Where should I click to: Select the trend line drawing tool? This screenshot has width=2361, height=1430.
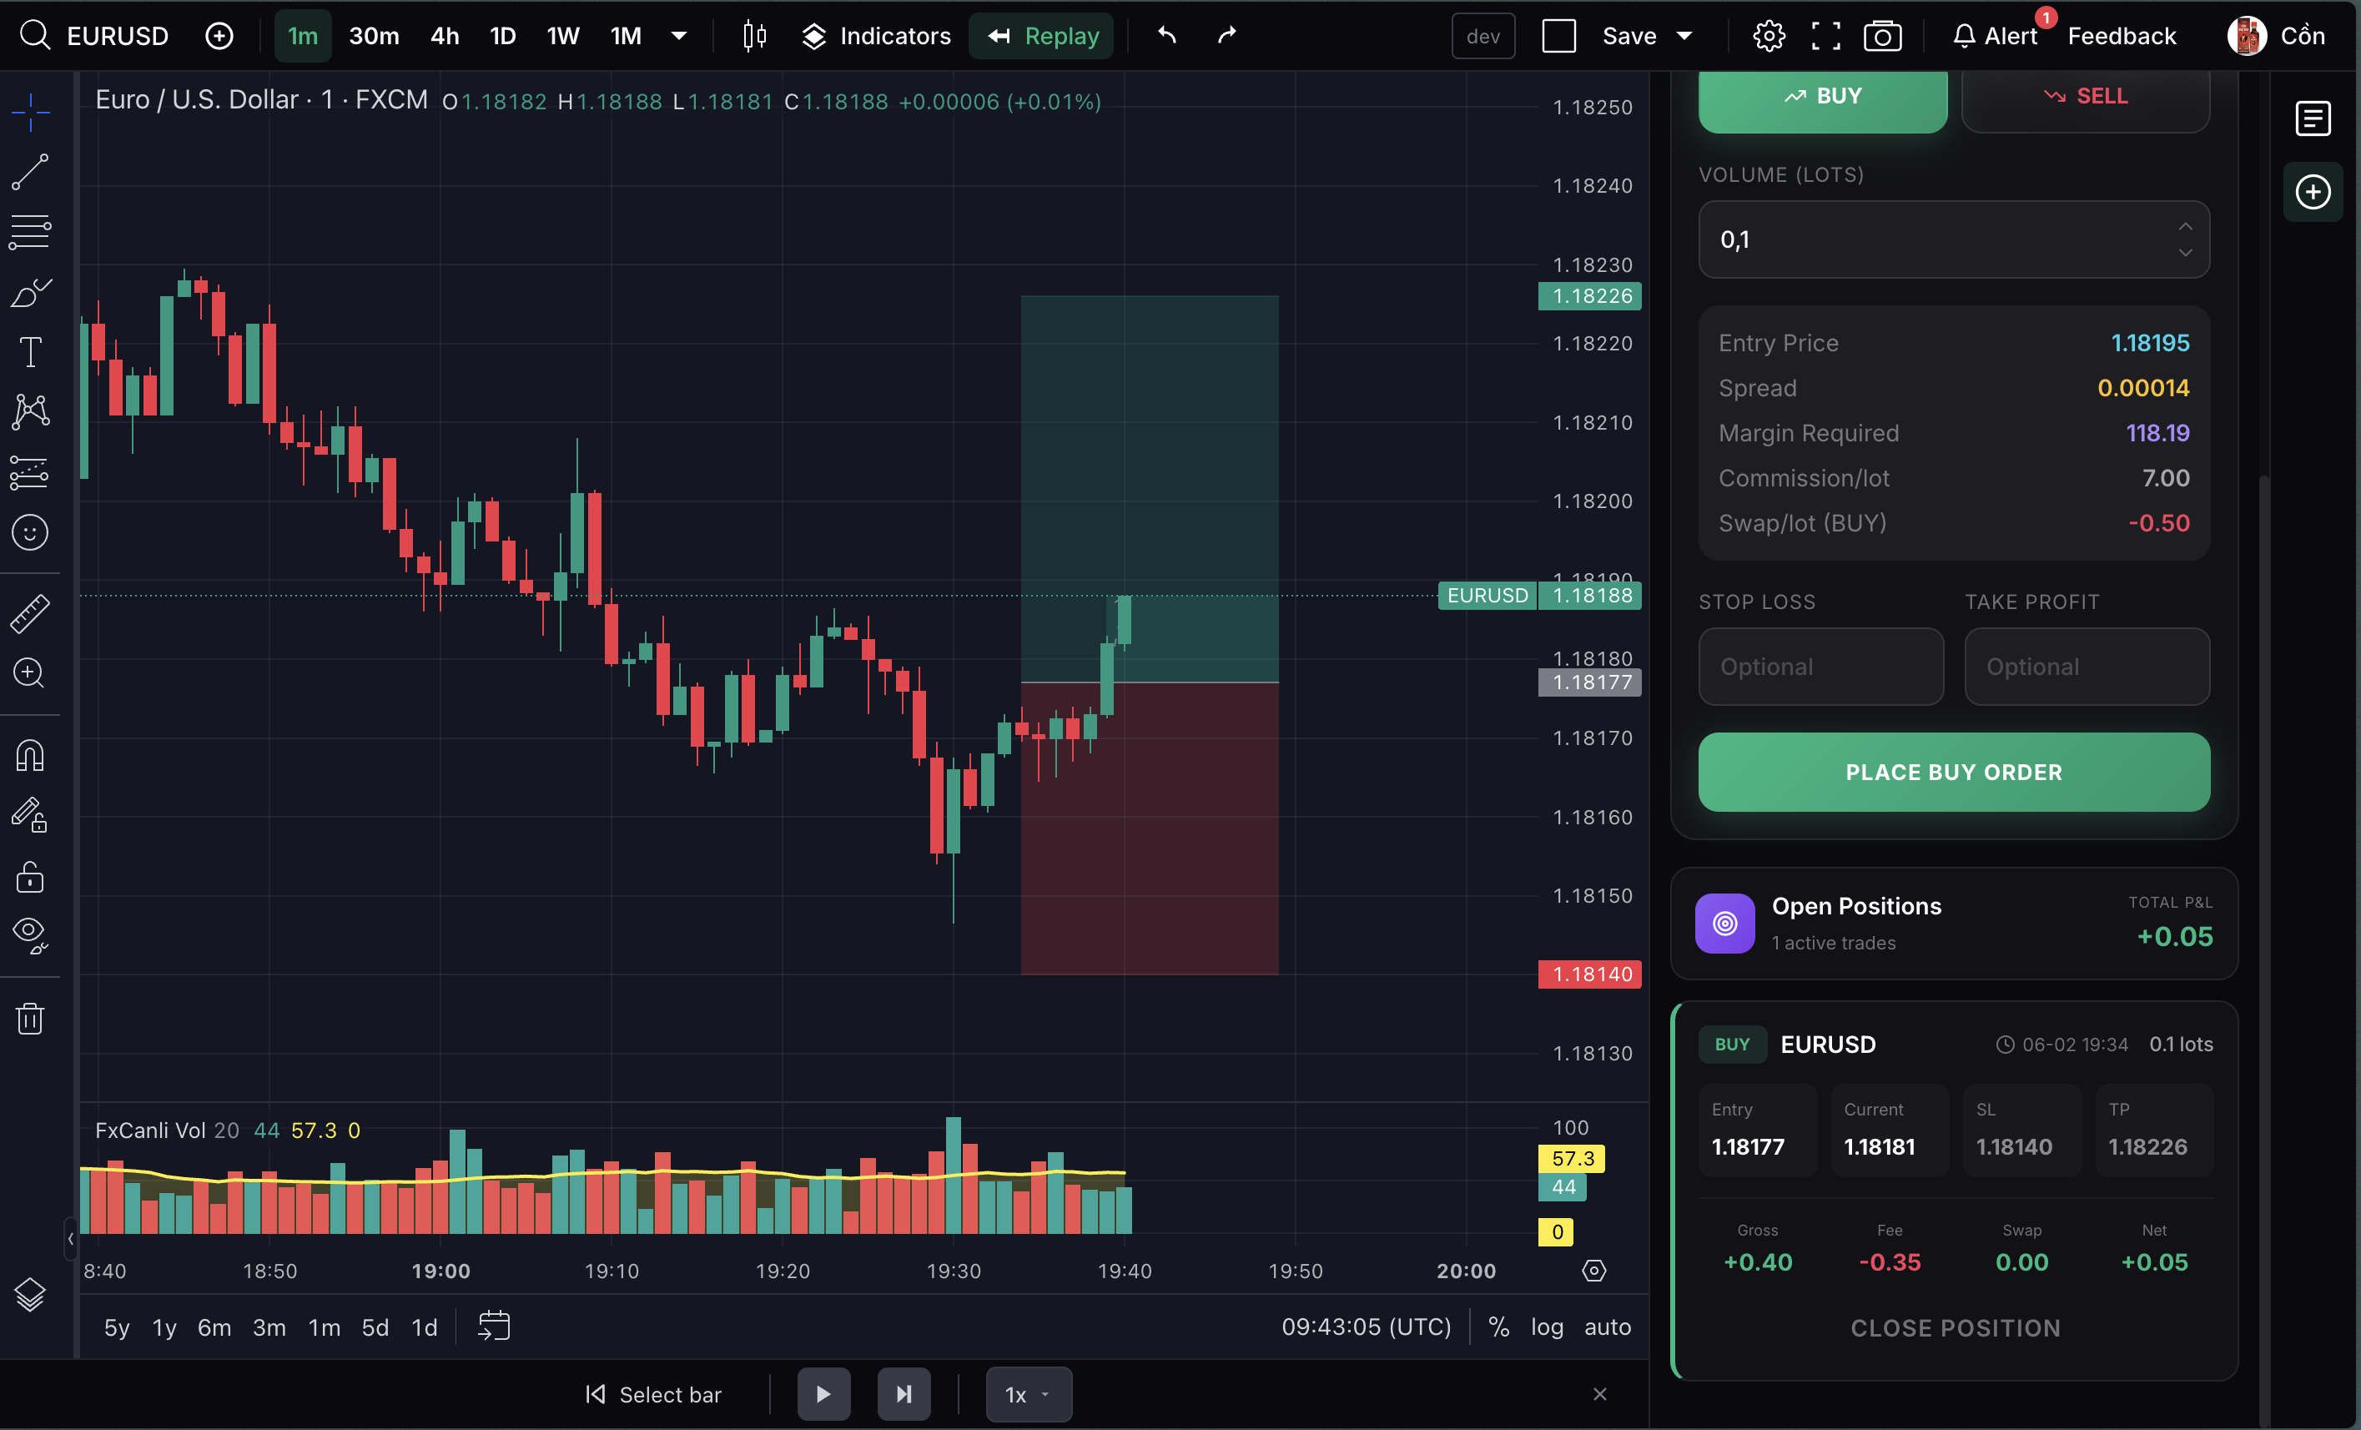pyautogui.click(x=30, y=173)
